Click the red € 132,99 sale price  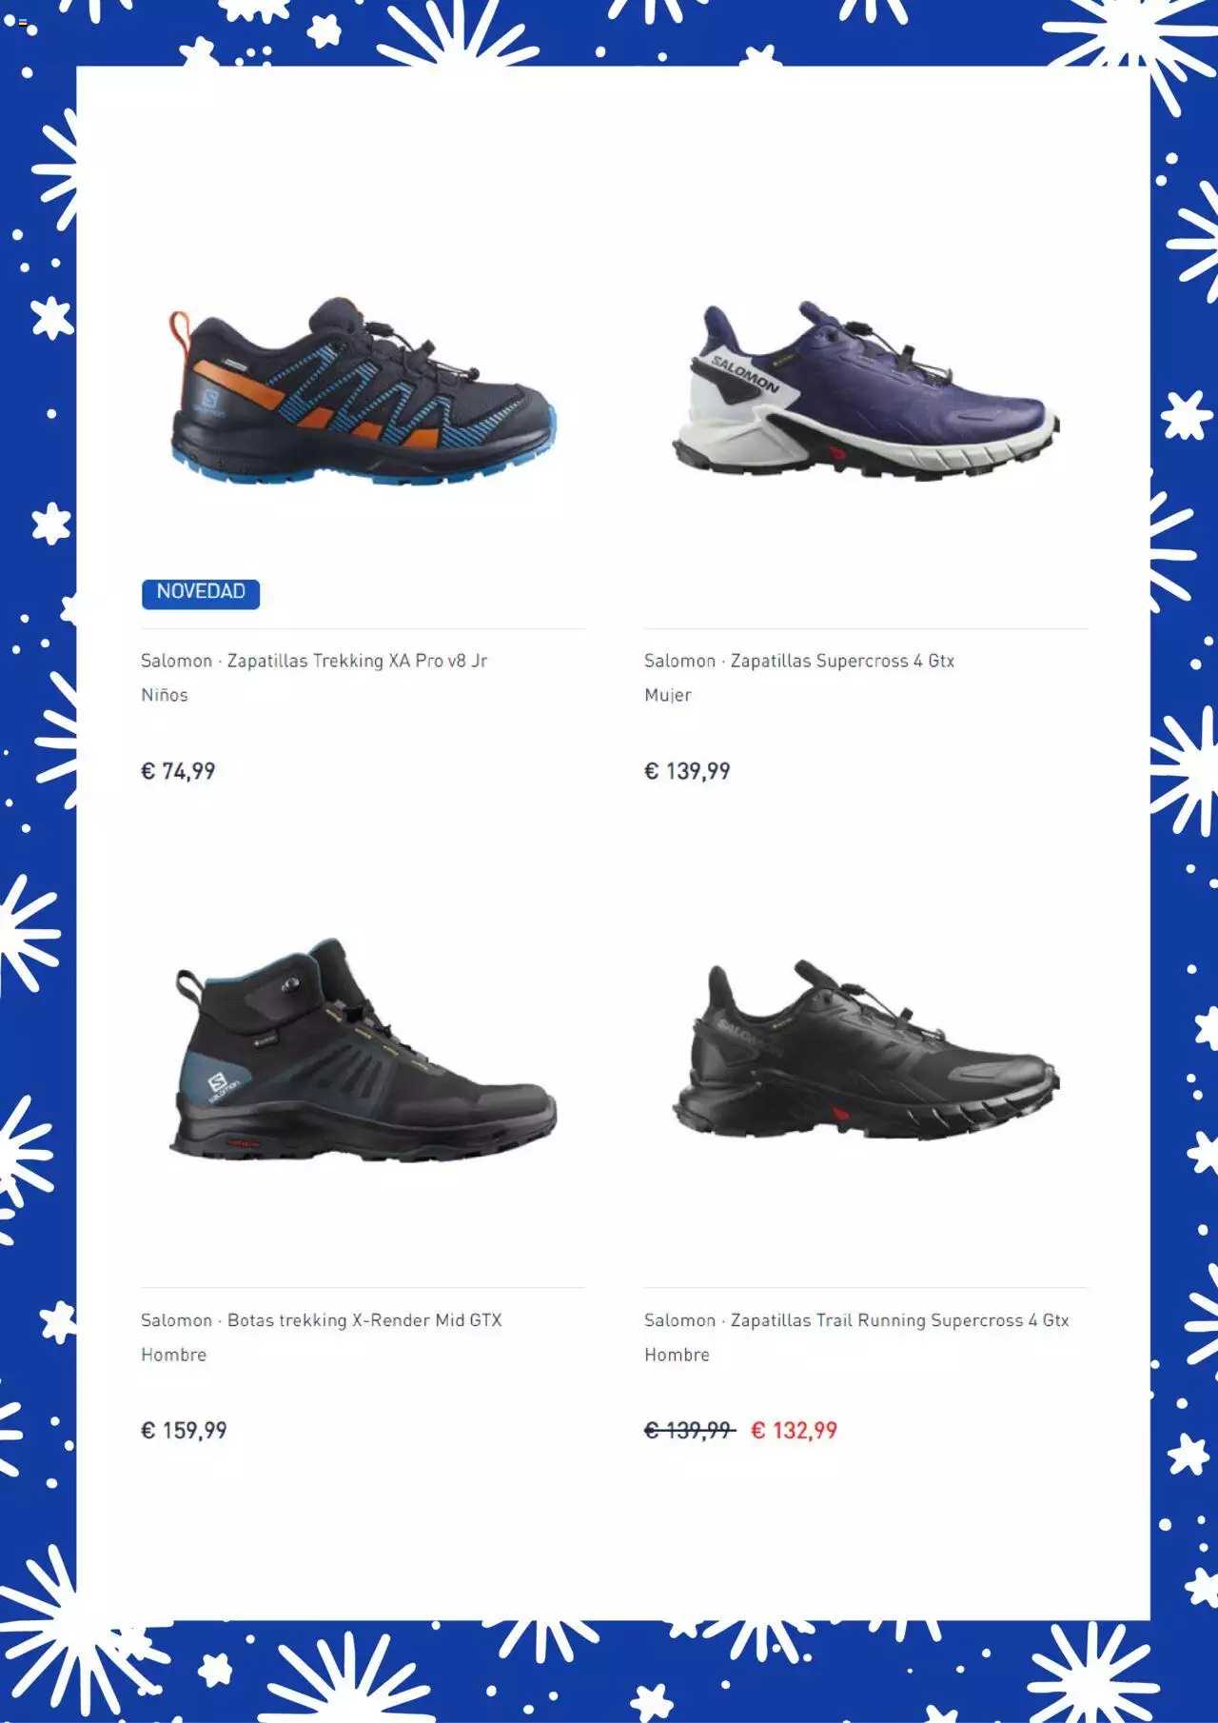(795, 1431)
